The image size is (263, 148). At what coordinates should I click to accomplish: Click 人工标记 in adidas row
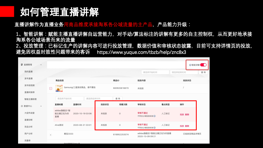(165, 113)
